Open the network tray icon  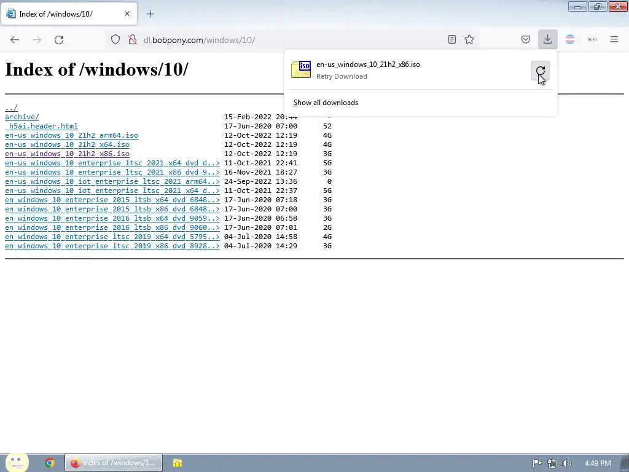[x=552, y=463]
